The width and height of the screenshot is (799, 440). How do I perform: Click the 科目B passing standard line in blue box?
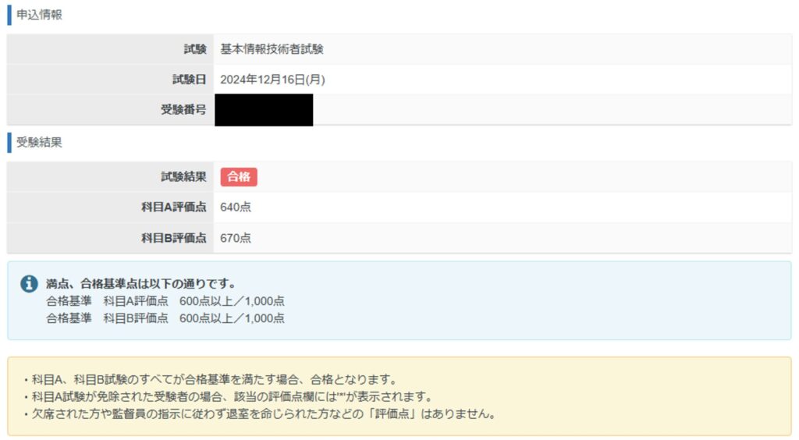pyautogui.click(x=165, y=318)
